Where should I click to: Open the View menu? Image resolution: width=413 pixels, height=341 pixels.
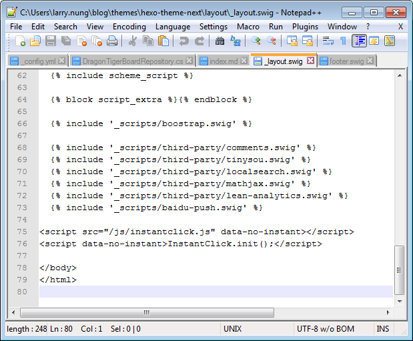(95, 27)
